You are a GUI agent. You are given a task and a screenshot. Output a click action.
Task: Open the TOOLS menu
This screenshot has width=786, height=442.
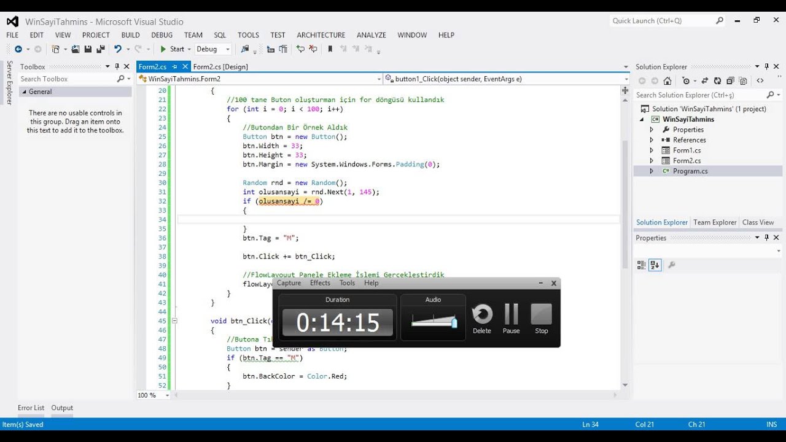(248, 35)
